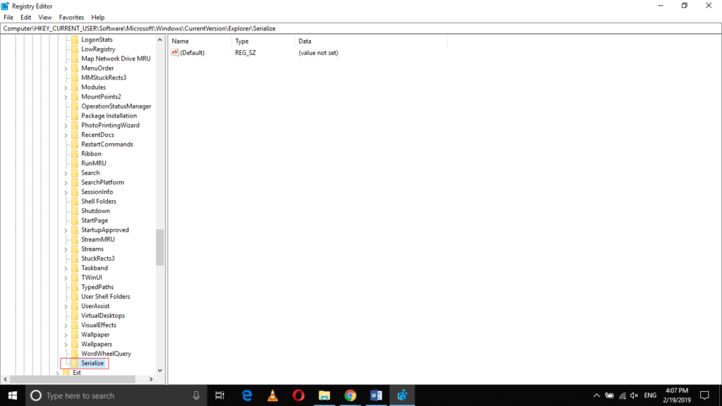Open Google Chrome from the taskbar

coord(350,395)
